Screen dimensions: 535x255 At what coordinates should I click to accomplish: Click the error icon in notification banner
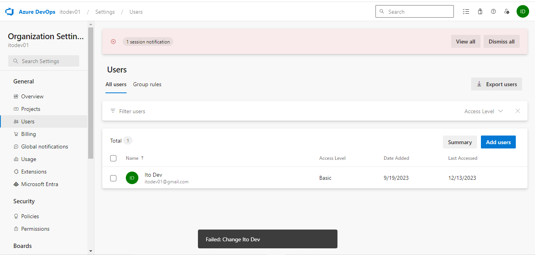pos(113,42)
